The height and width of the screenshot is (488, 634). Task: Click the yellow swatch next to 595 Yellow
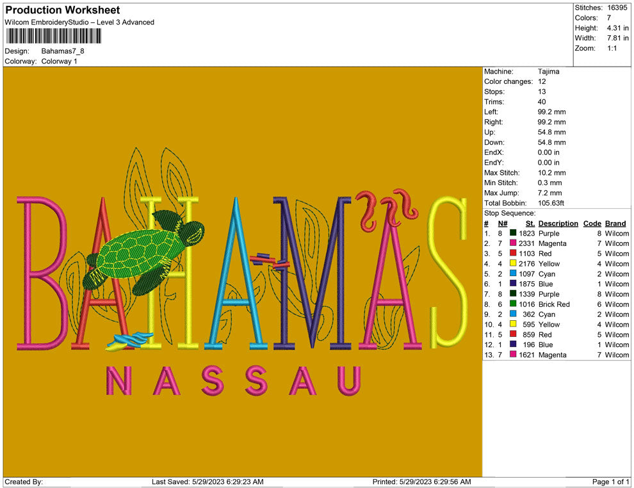[513, 323]
